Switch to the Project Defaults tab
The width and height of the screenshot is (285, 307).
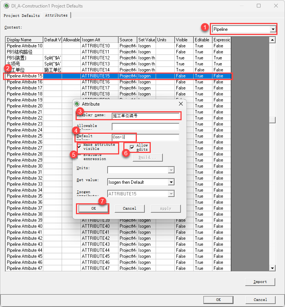tap(21, 15)
